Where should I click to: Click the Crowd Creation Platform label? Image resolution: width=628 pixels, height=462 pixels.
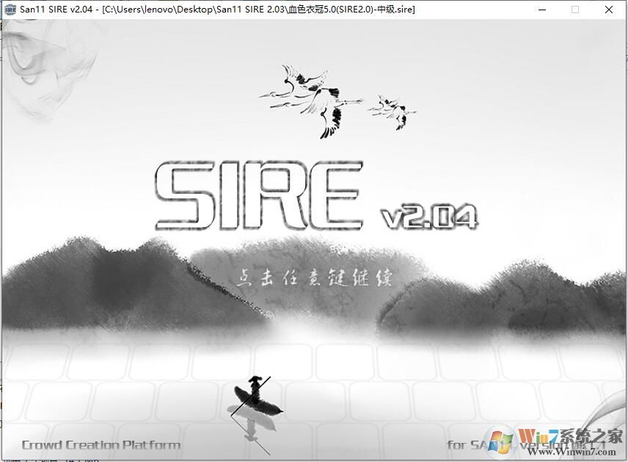pyautogui.click(x=99, y=444)
